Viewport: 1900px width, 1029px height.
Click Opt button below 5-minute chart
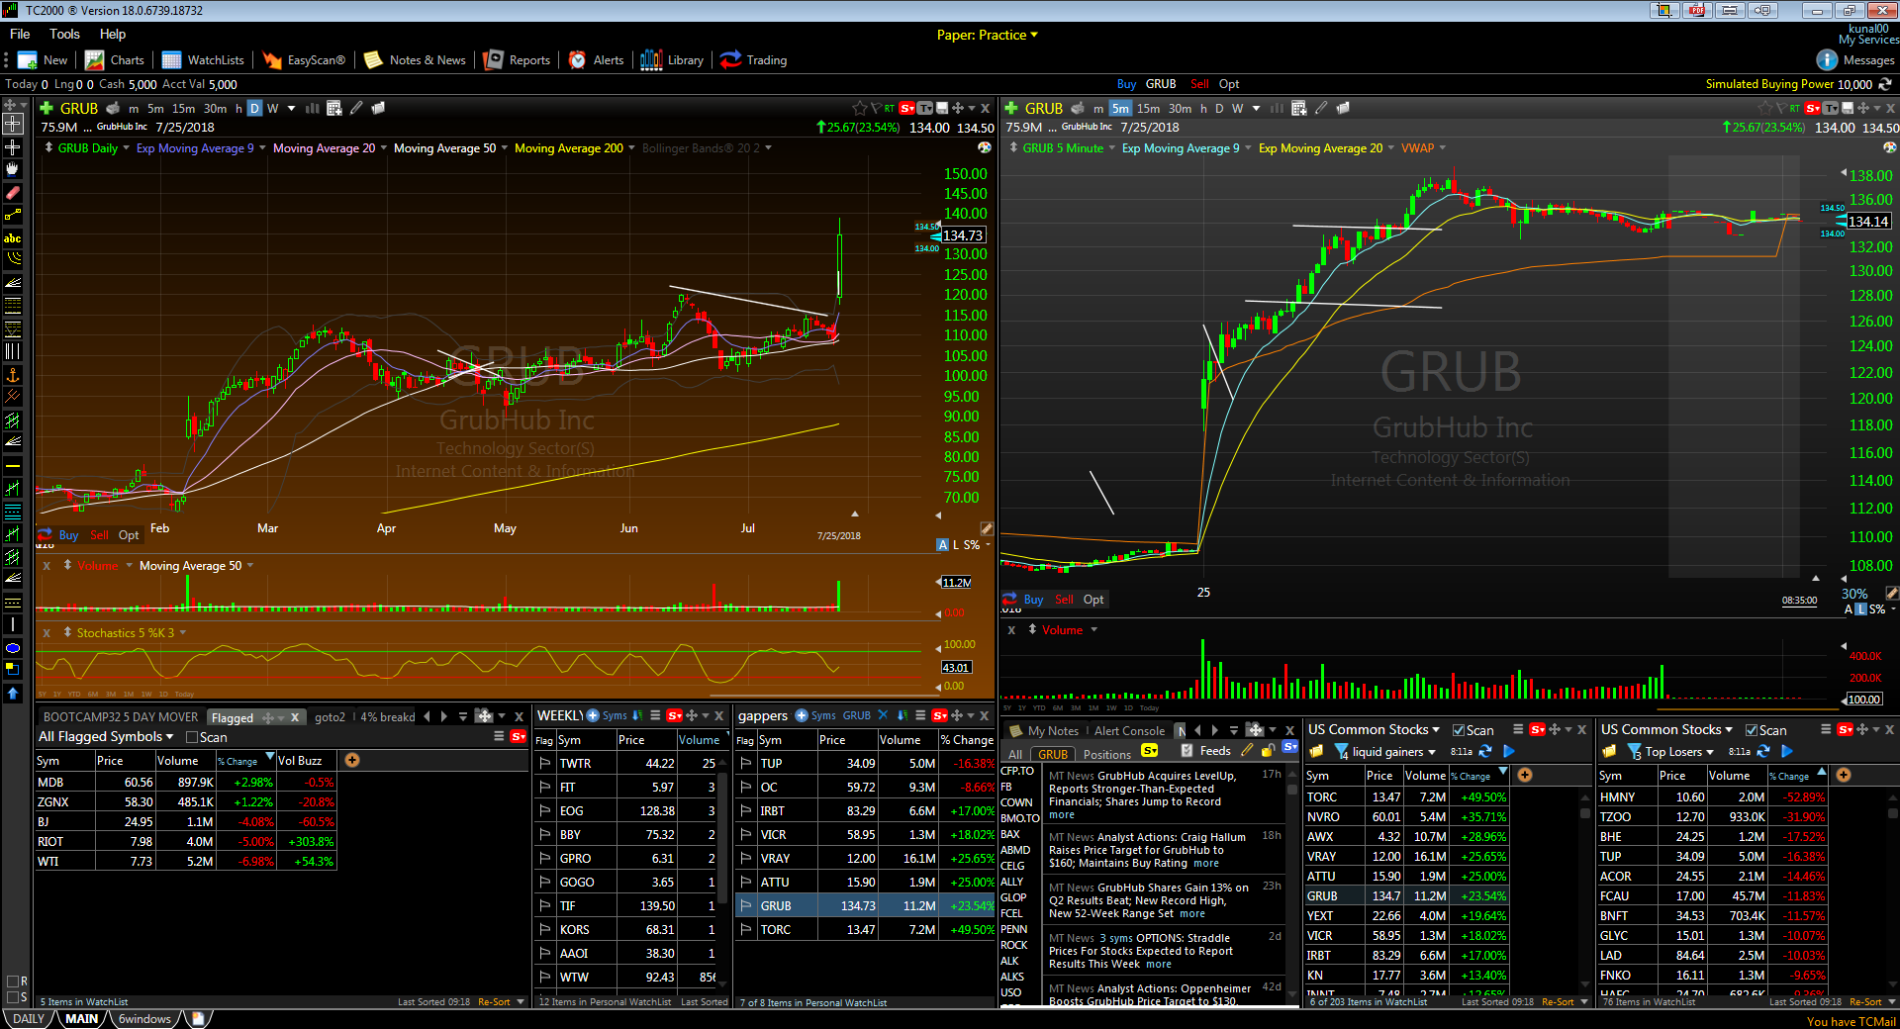click(1092, 600)
